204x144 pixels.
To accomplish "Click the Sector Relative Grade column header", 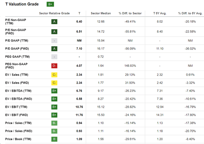I will point(54,13).
